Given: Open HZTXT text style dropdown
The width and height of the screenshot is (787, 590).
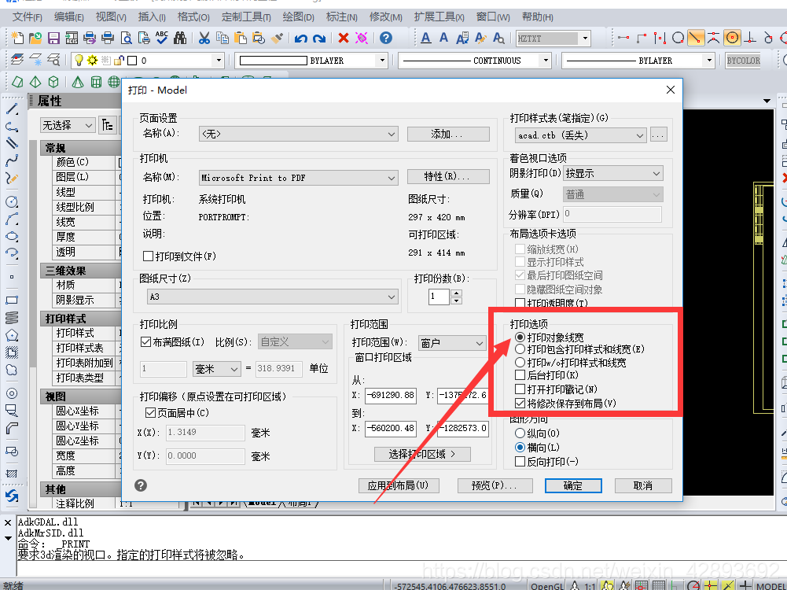Looking at the screenshot, I should [x=553, y=39].
